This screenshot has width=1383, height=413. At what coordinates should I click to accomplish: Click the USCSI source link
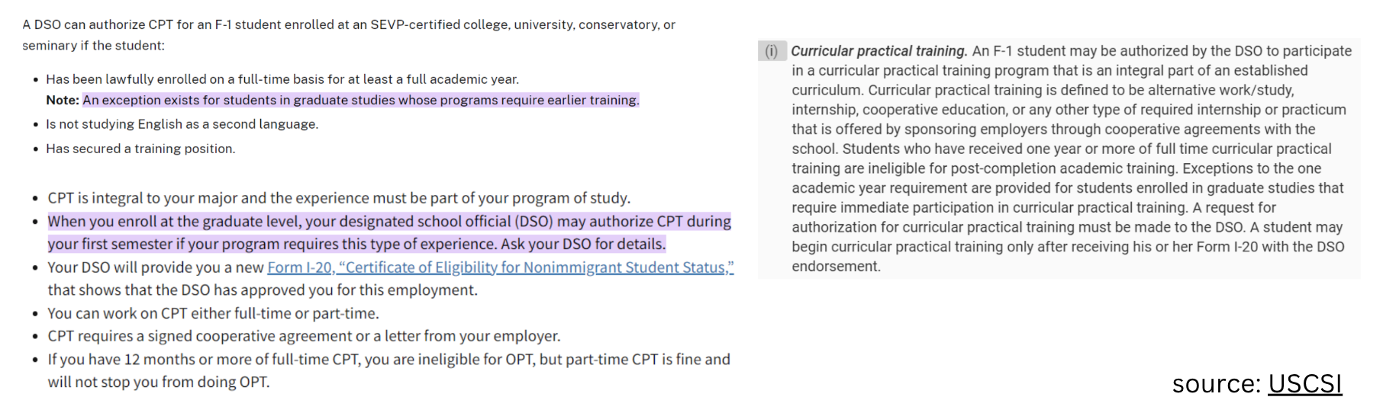tap(1304, 384)
